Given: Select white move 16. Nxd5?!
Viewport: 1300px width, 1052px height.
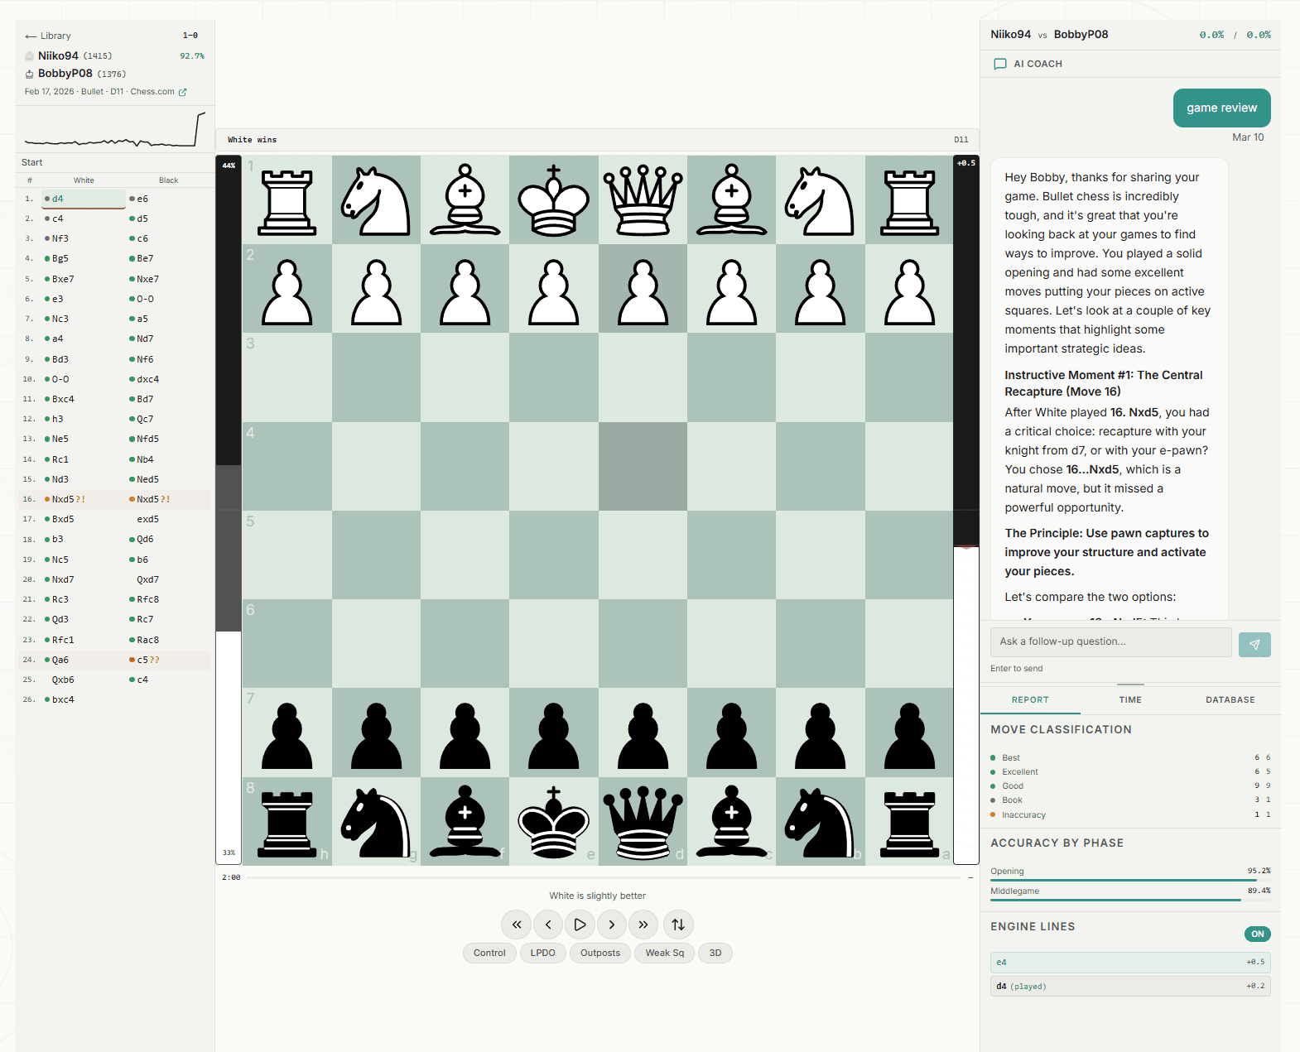Looking at the screenshot, I should point(83,499).
